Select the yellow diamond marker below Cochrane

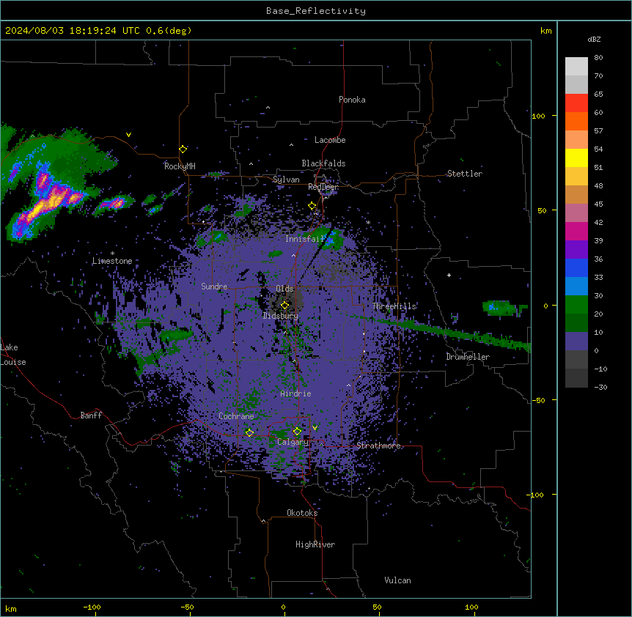pyautogui.click(x=249, y=432)
